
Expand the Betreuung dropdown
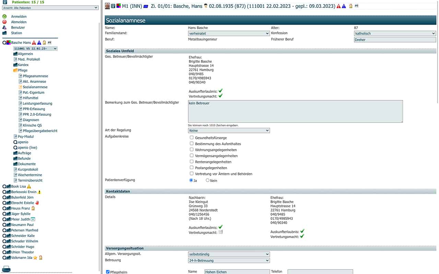229,261
